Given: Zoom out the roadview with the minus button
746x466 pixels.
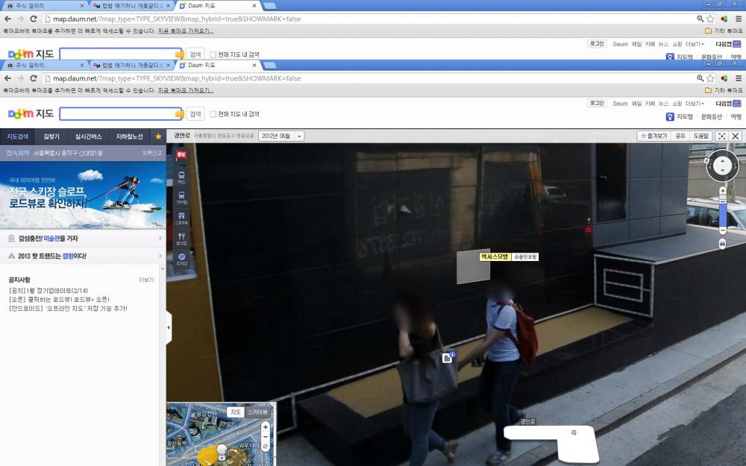Looking at the screenshot, I should [x=722, y=230].
